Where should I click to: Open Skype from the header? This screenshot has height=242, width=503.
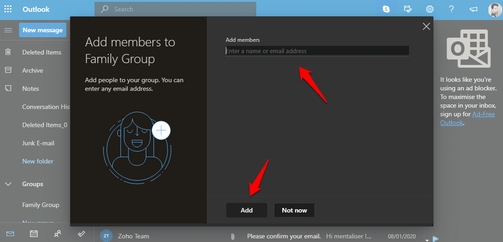(x=386, y=9)
